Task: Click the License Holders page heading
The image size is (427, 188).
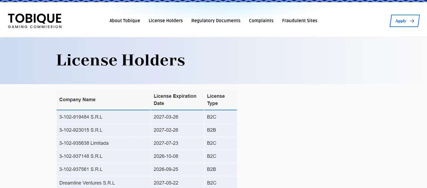Action: tap(121, 60)
